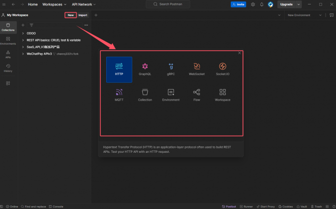Click the collections filter icon

coord(32,25)
